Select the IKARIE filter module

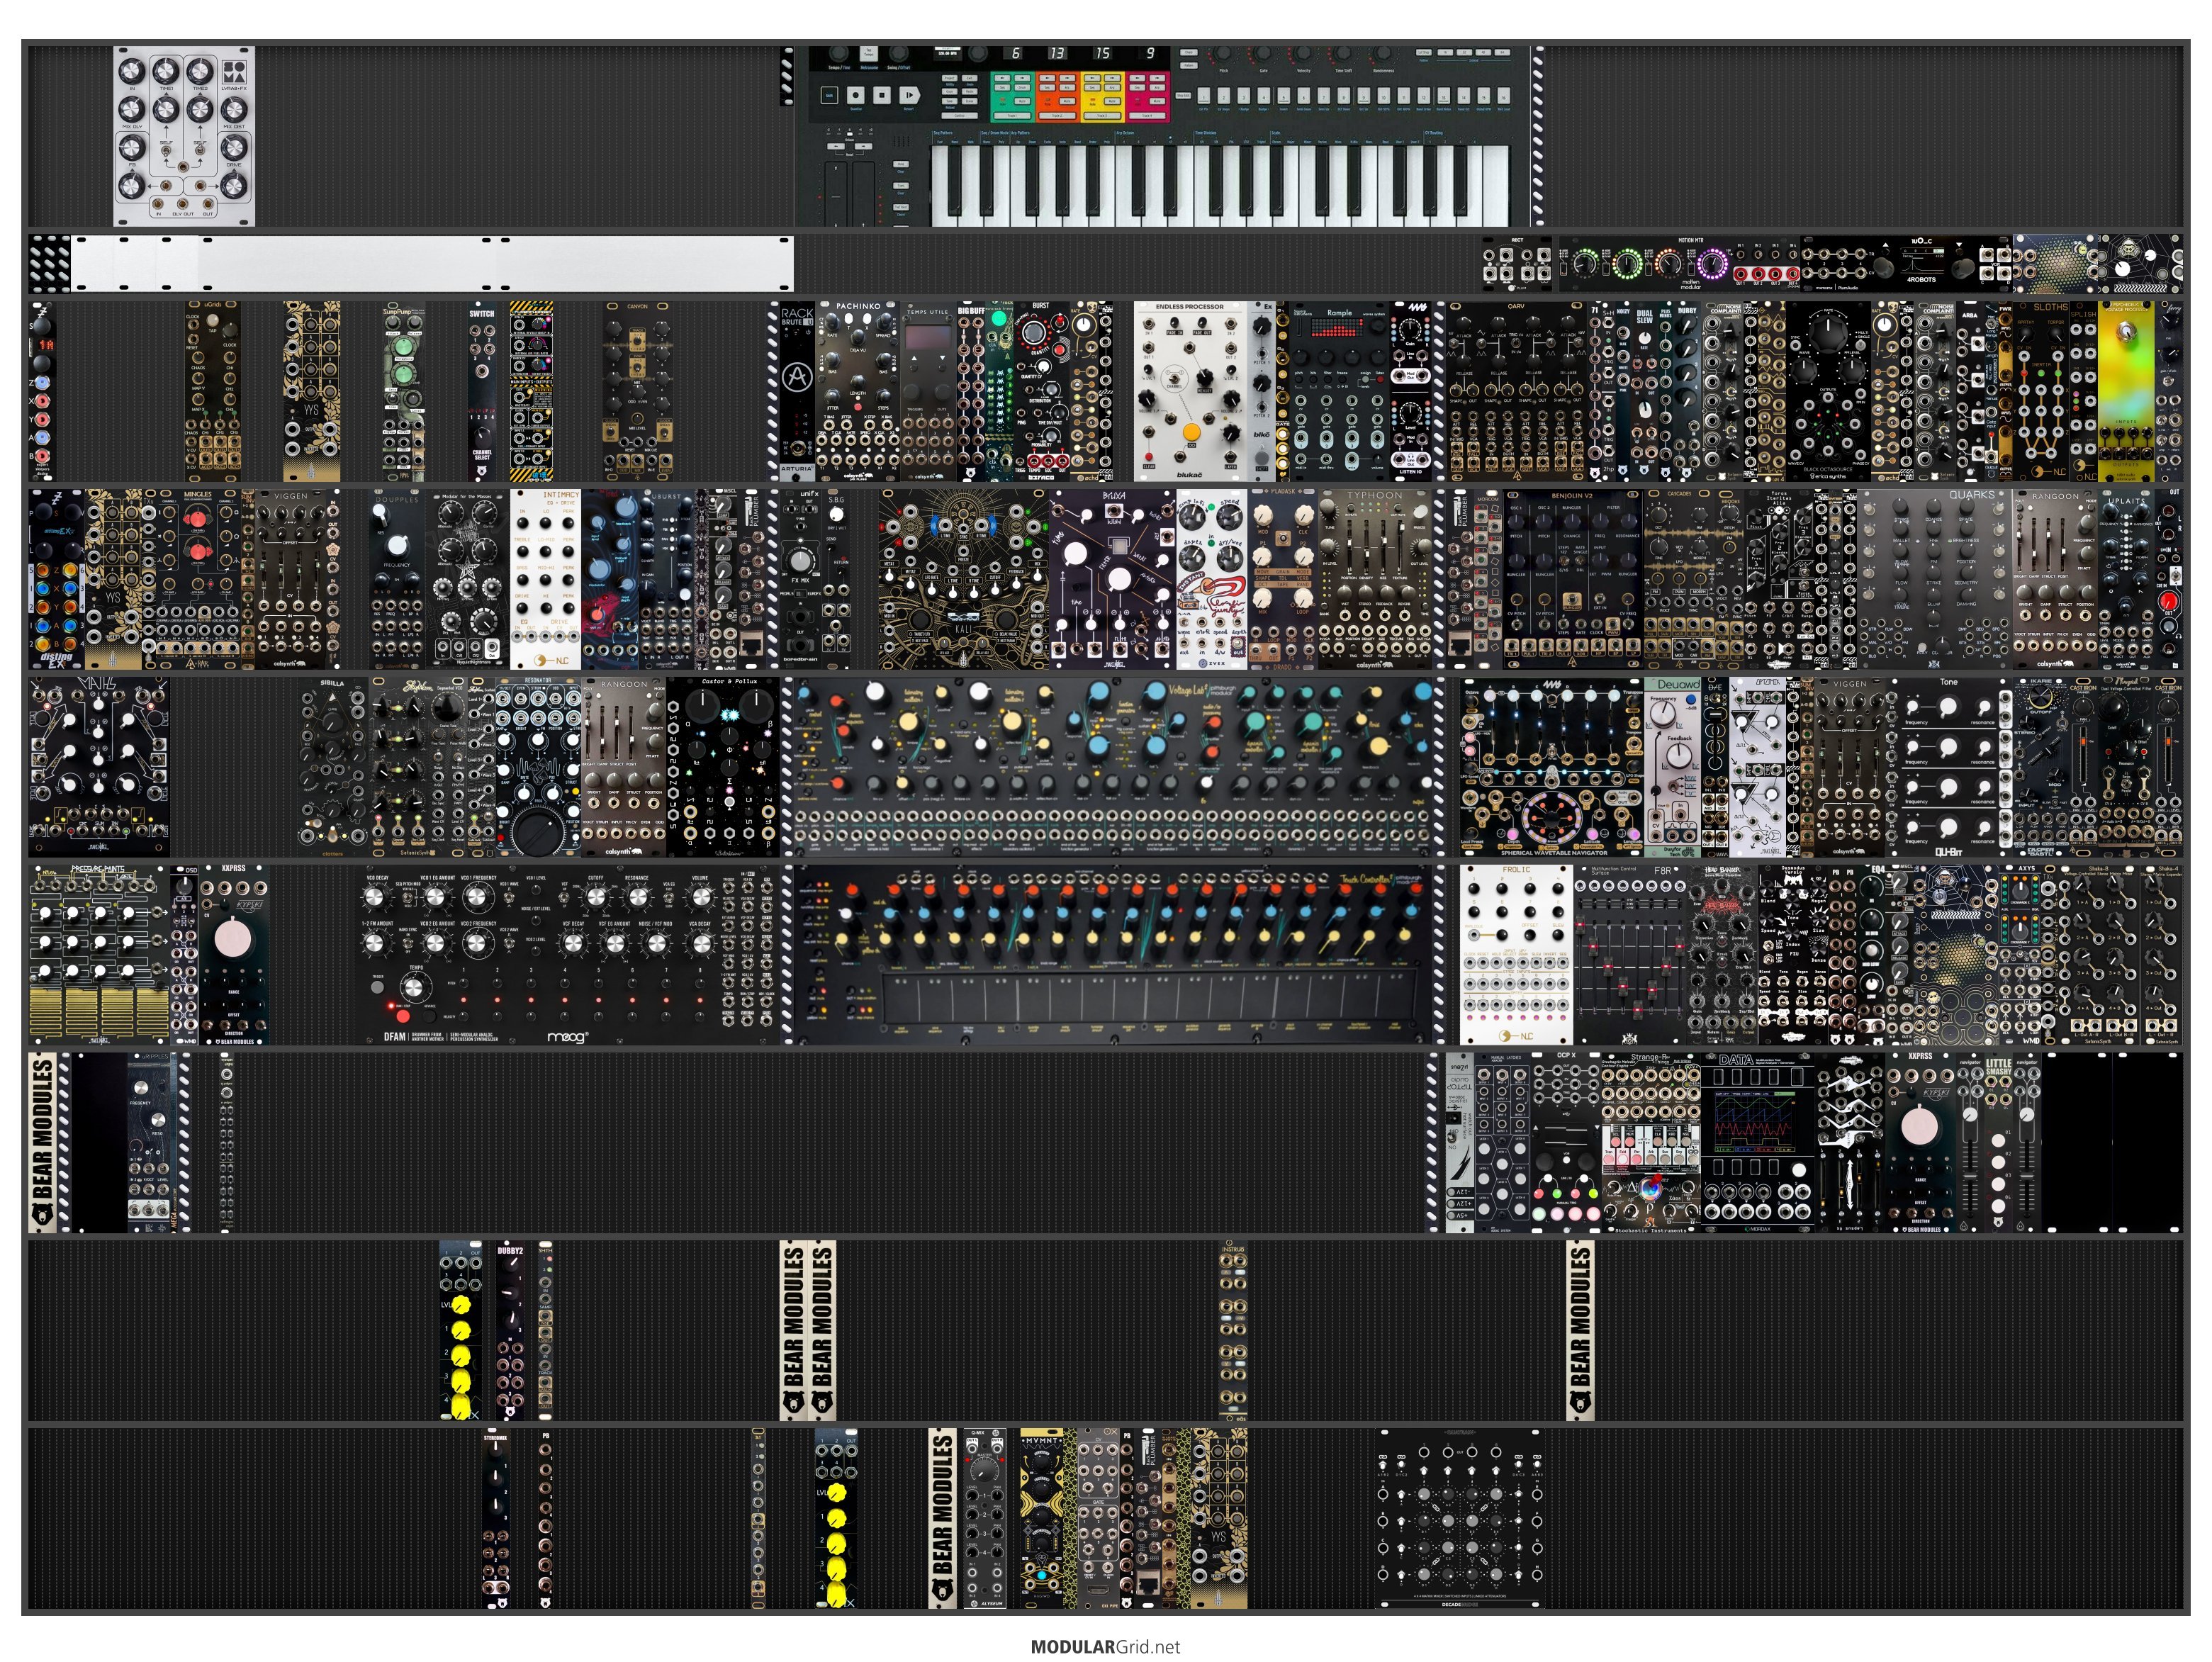[2041, 767]
